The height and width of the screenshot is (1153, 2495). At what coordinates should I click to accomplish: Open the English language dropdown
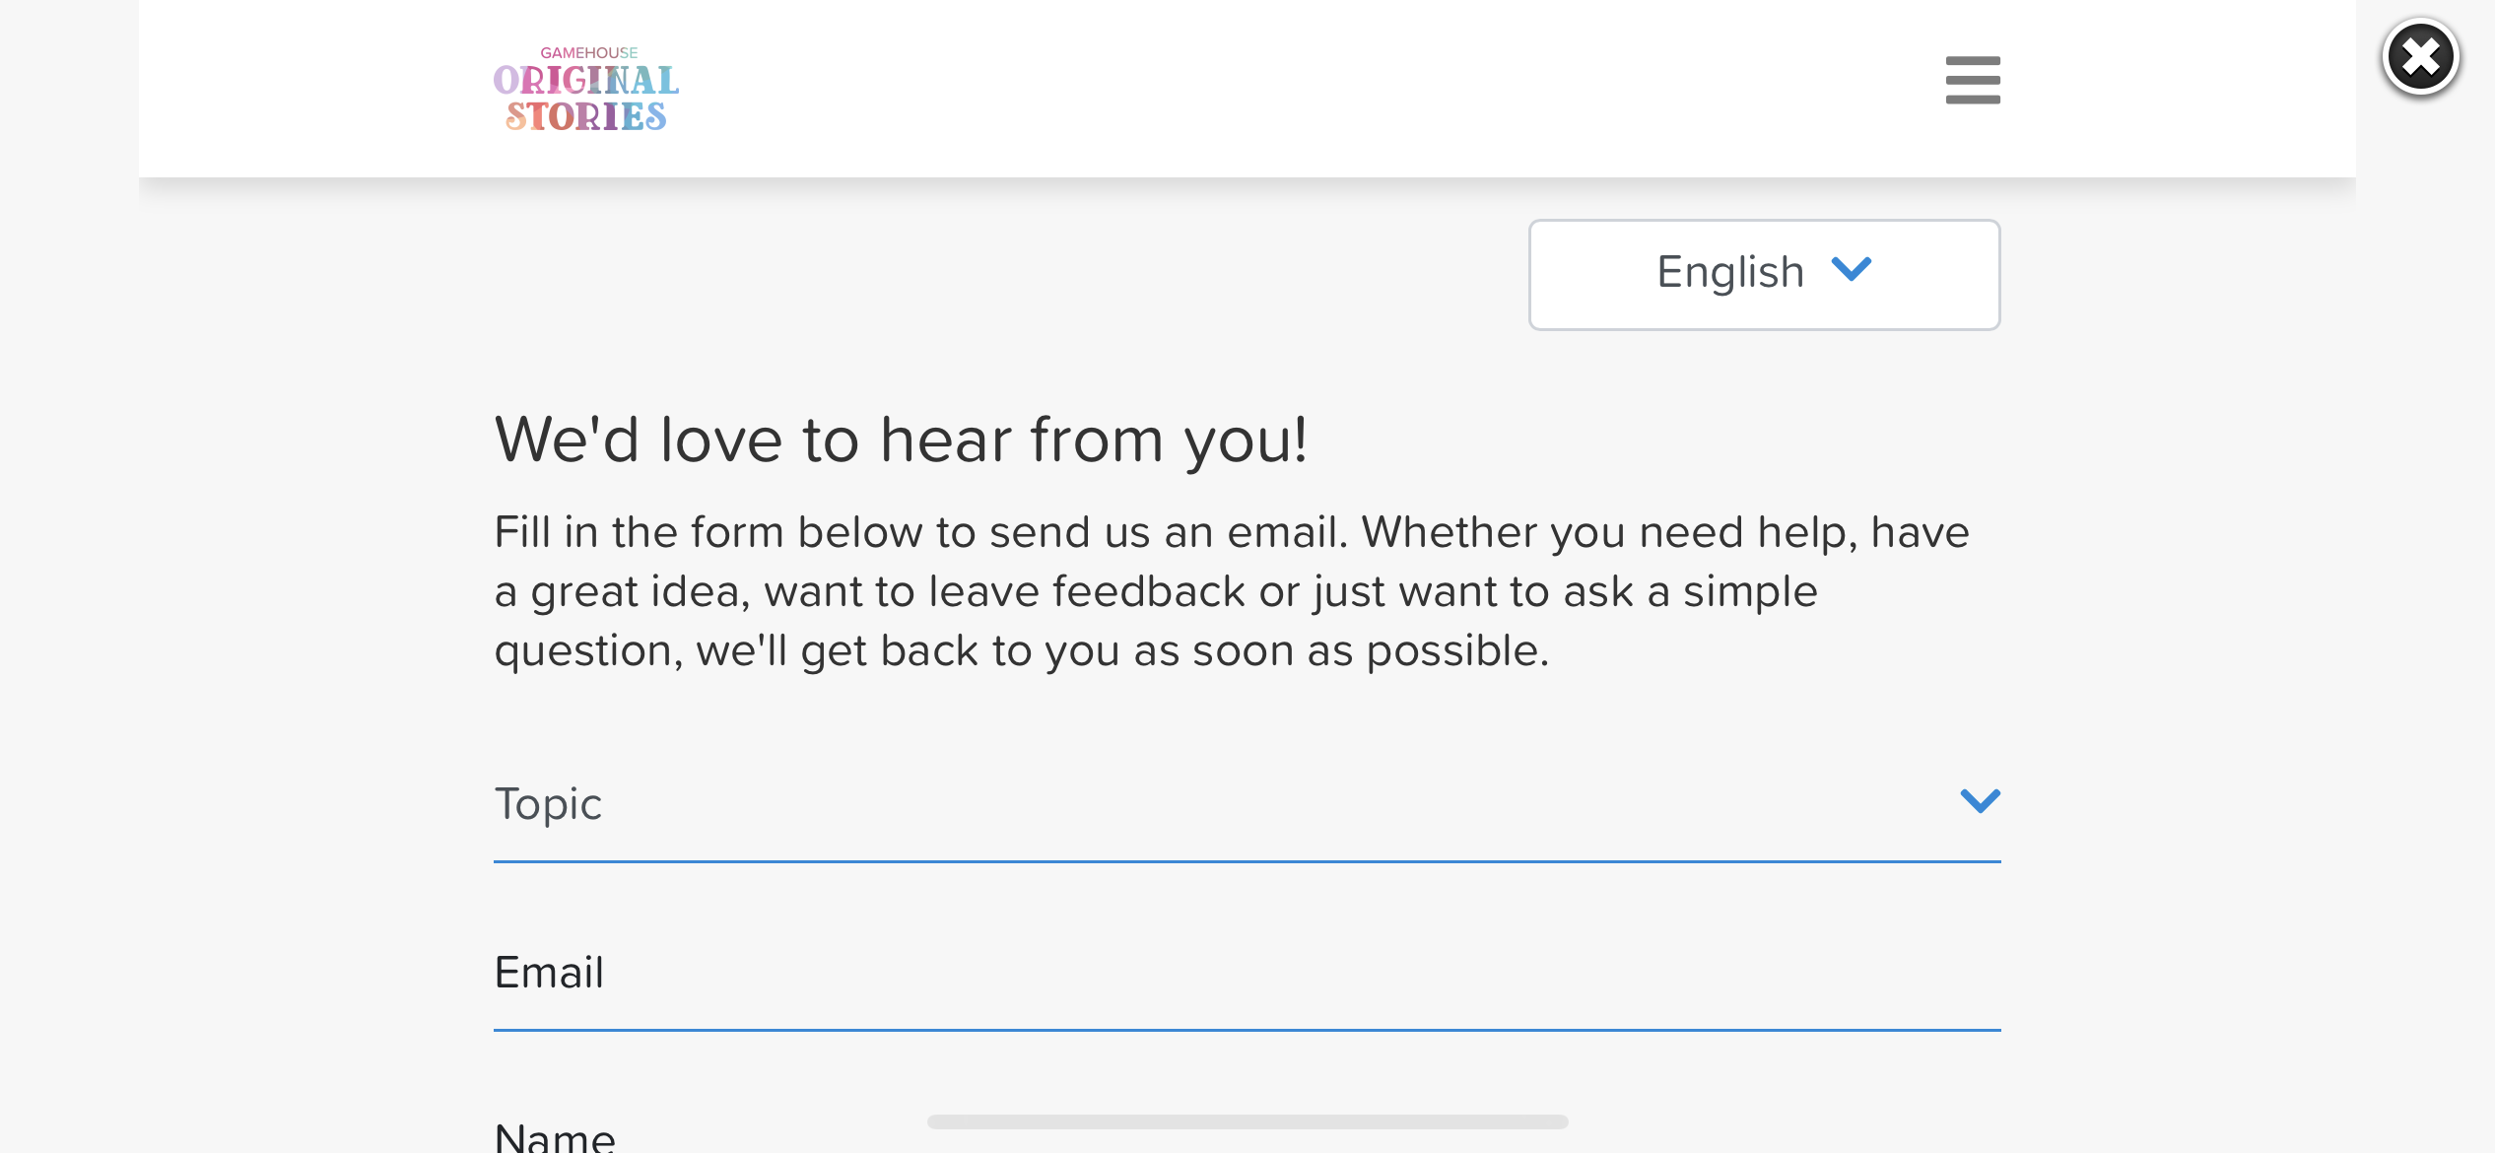[1764, 274]
